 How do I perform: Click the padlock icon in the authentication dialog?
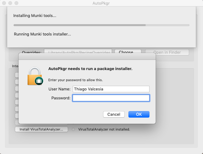(x=35, y=76)
